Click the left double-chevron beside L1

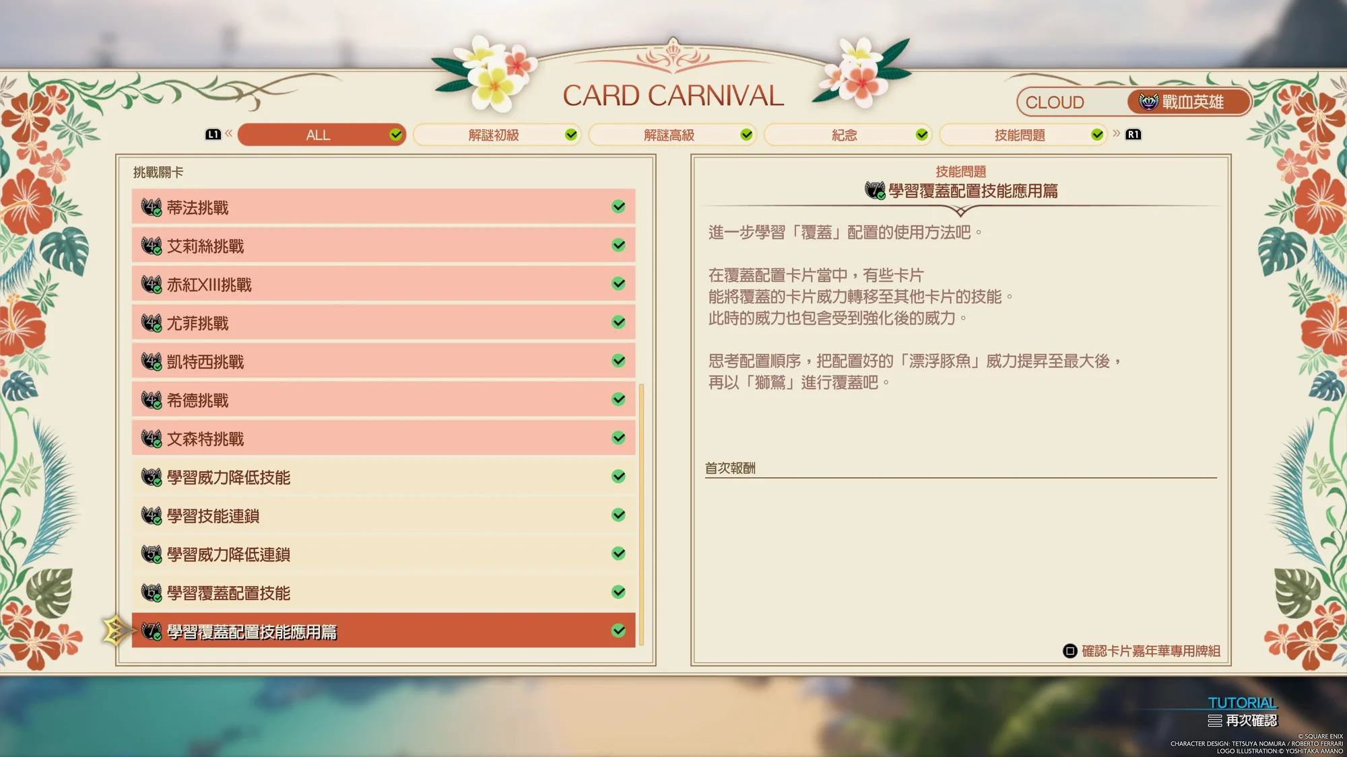pyautogui.click(x=229, y=133)
